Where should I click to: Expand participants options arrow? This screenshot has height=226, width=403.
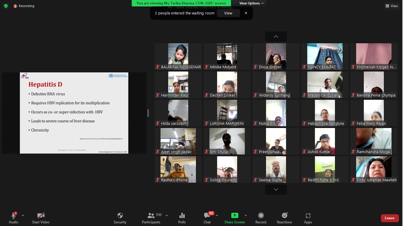pyautogui.click(x=167, y=215)
